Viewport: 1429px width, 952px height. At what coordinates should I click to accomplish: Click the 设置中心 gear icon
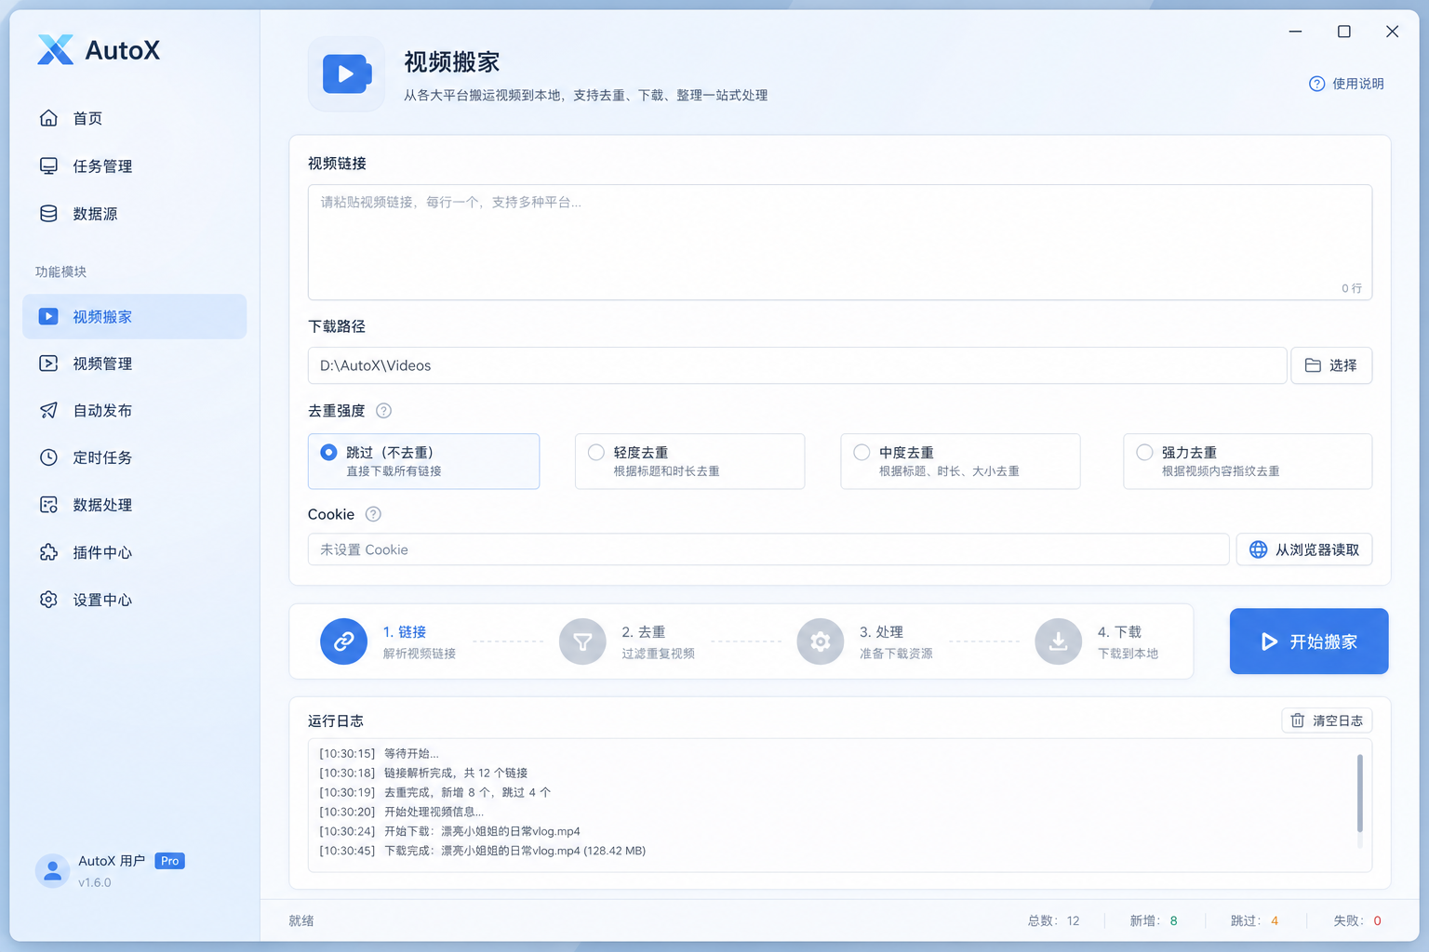coord(48,600)
